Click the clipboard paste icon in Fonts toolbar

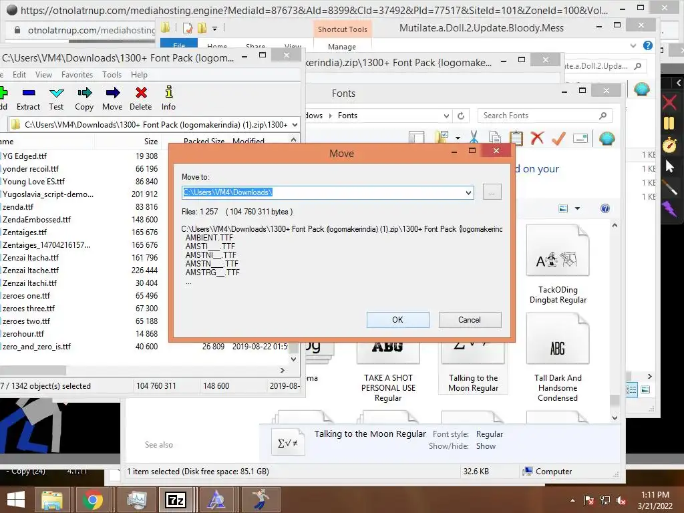[x=516, y=138]
